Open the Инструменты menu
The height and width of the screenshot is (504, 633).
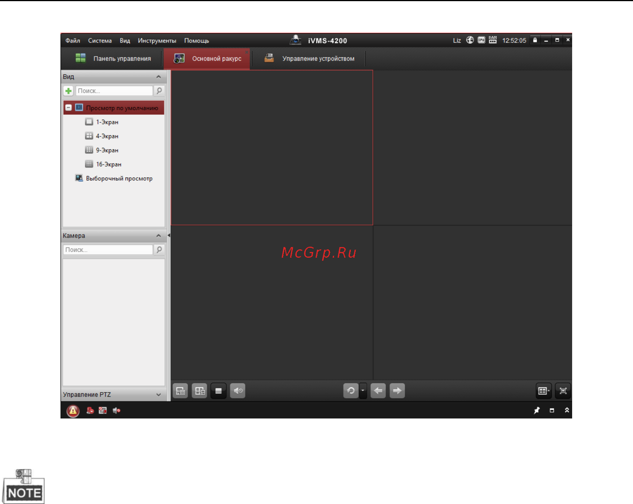pyautogui.click(x=157, y=41)
